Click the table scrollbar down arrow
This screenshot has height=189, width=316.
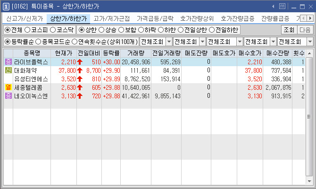pos(309,181)
